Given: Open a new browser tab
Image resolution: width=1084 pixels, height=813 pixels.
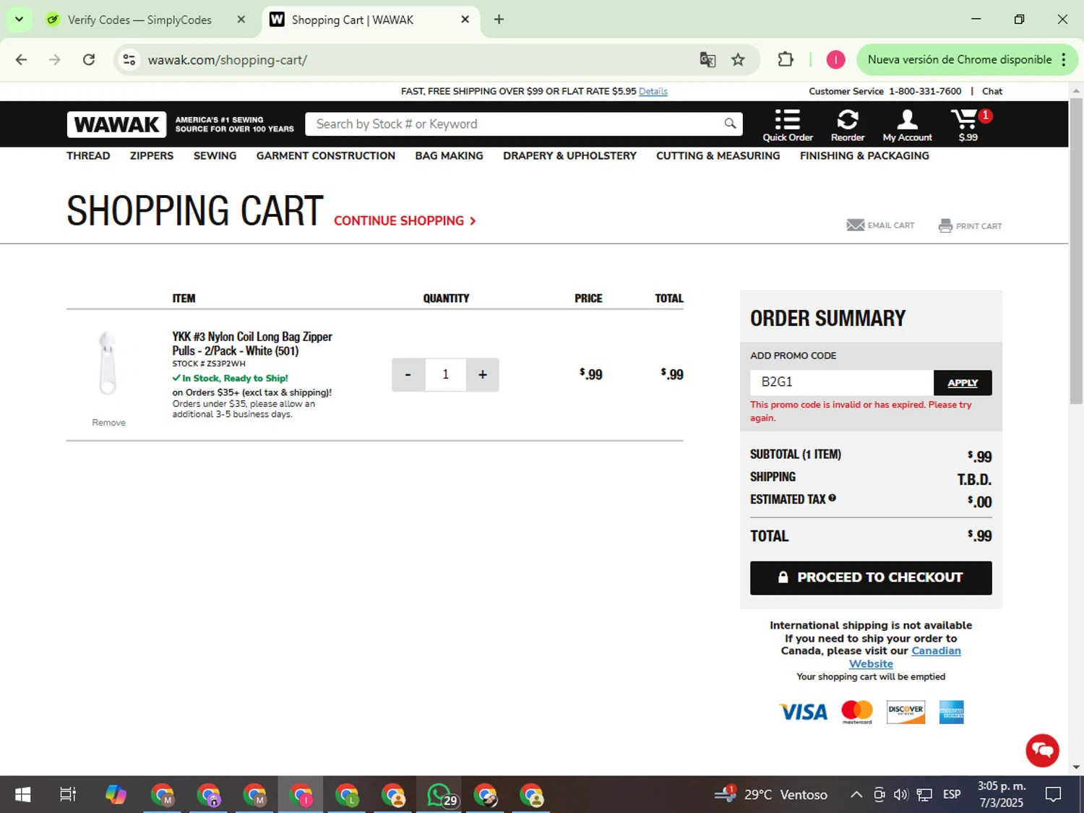Looking at the screenshot, I should (x=499, y=20).
